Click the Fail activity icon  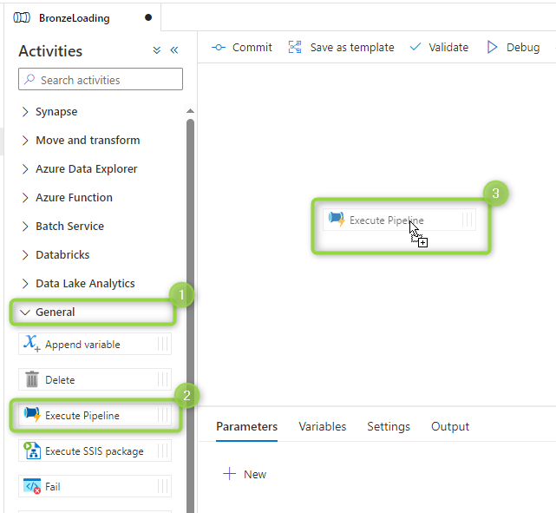click(32, 486)
